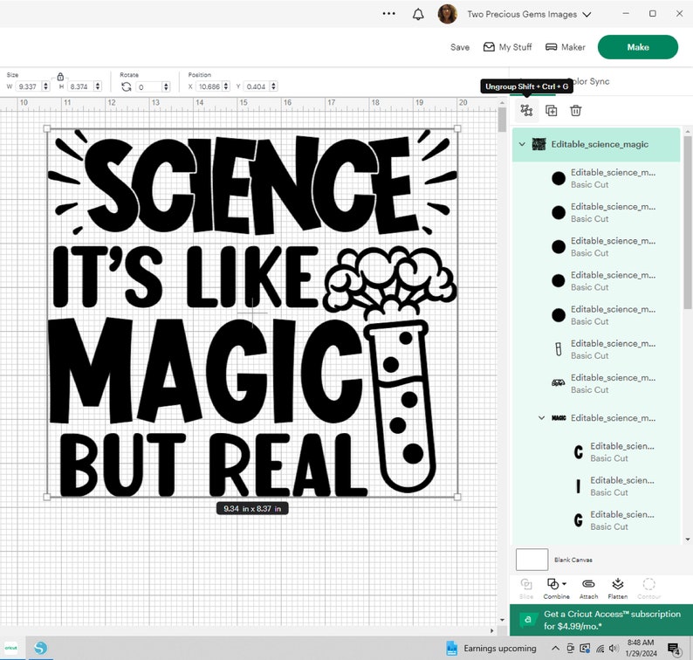Screen dimensions: 693x660
Task: Open the three-dots more menu
Action: (x=389, y=14)
